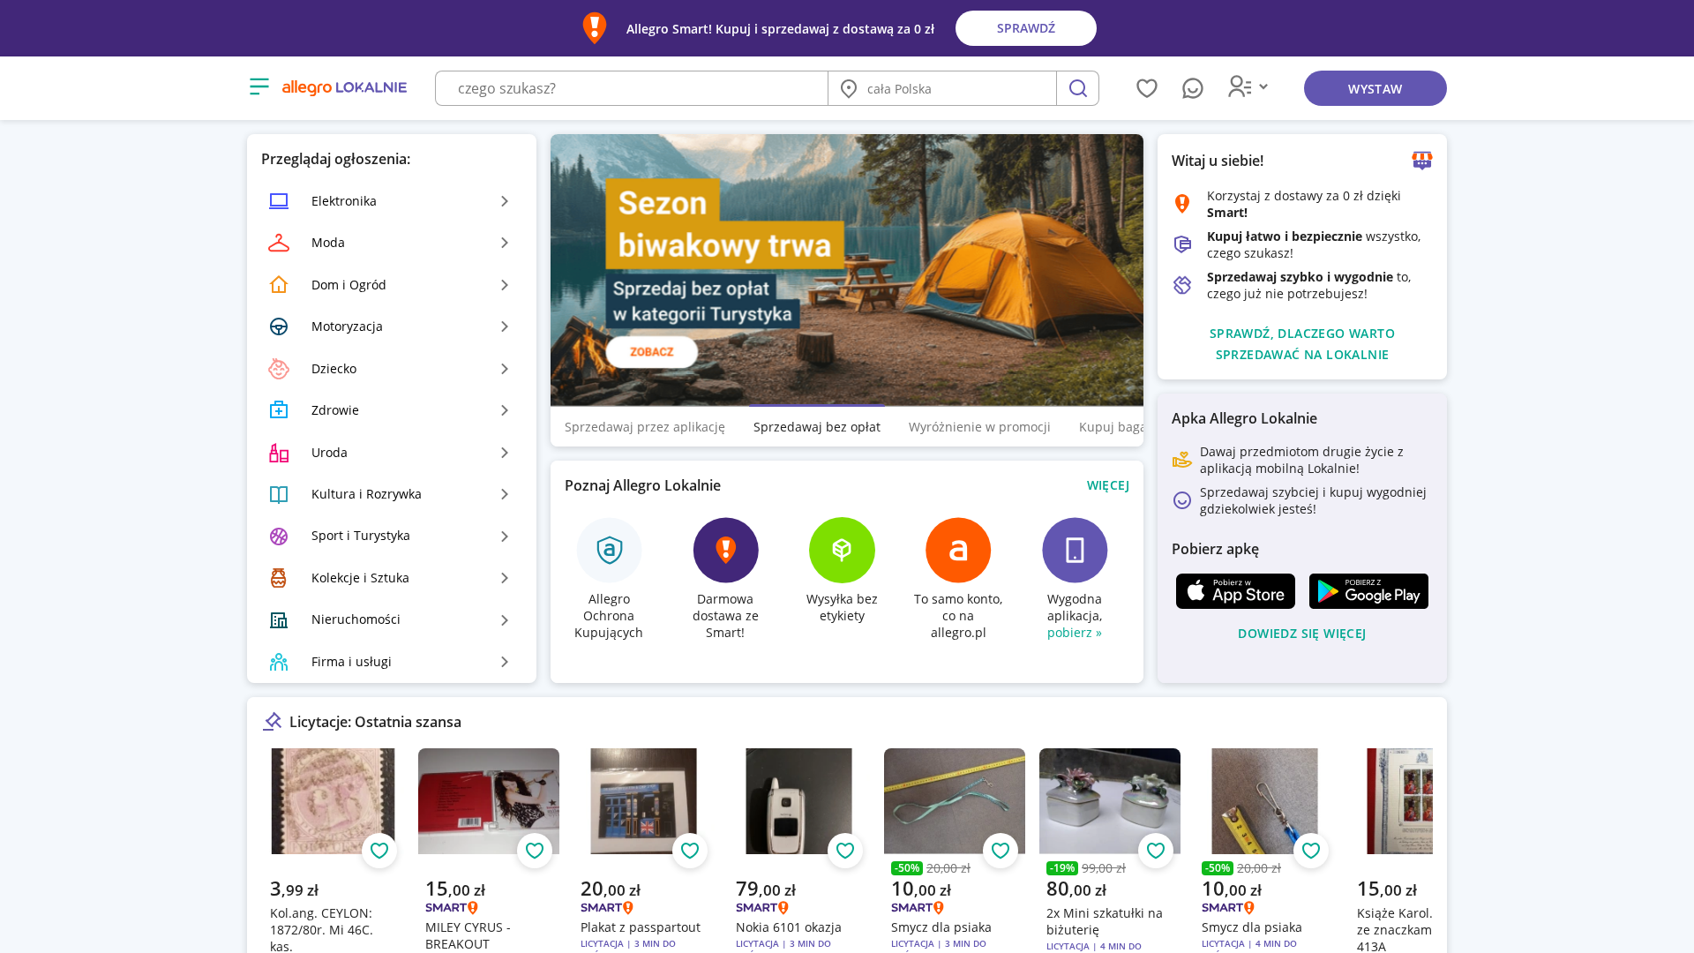The height and width of the screenshot is (953, 1694).
Task: Click the Dom i Ogród house icon
Action: click(279, 285)
